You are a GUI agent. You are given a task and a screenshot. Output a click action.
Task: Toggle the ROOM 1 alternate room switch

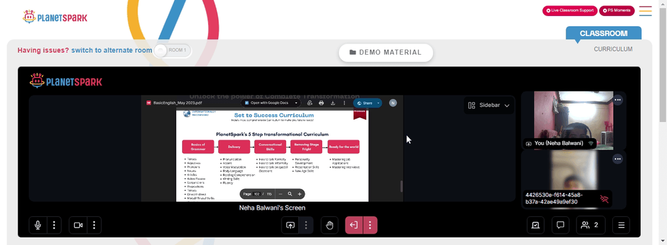pyautogui.click(x=172, y=51)
